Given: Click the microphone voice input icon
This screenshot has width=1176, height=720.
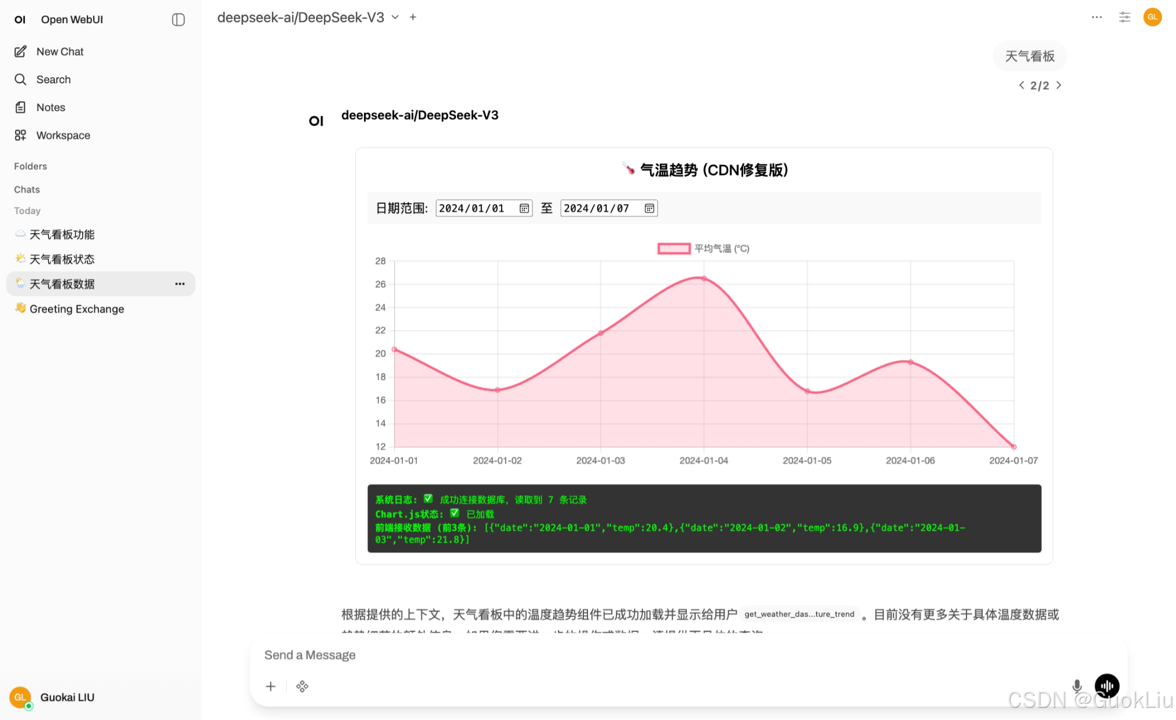Looking at the screenshot, I should pos(1076,686).
